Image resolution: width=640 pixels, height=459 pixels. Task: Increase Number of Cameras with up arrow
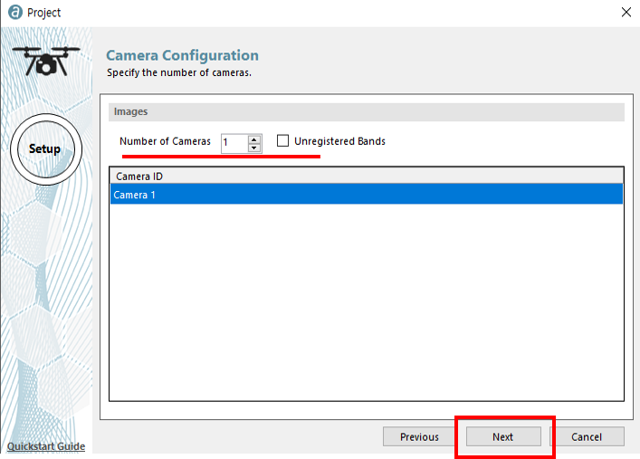[253, 139]
